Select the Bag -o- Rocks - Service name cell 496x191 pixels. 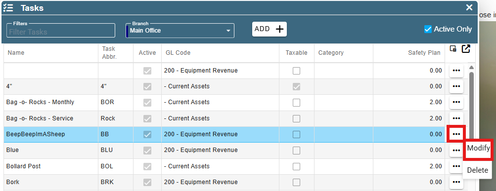tap(51, 118)
